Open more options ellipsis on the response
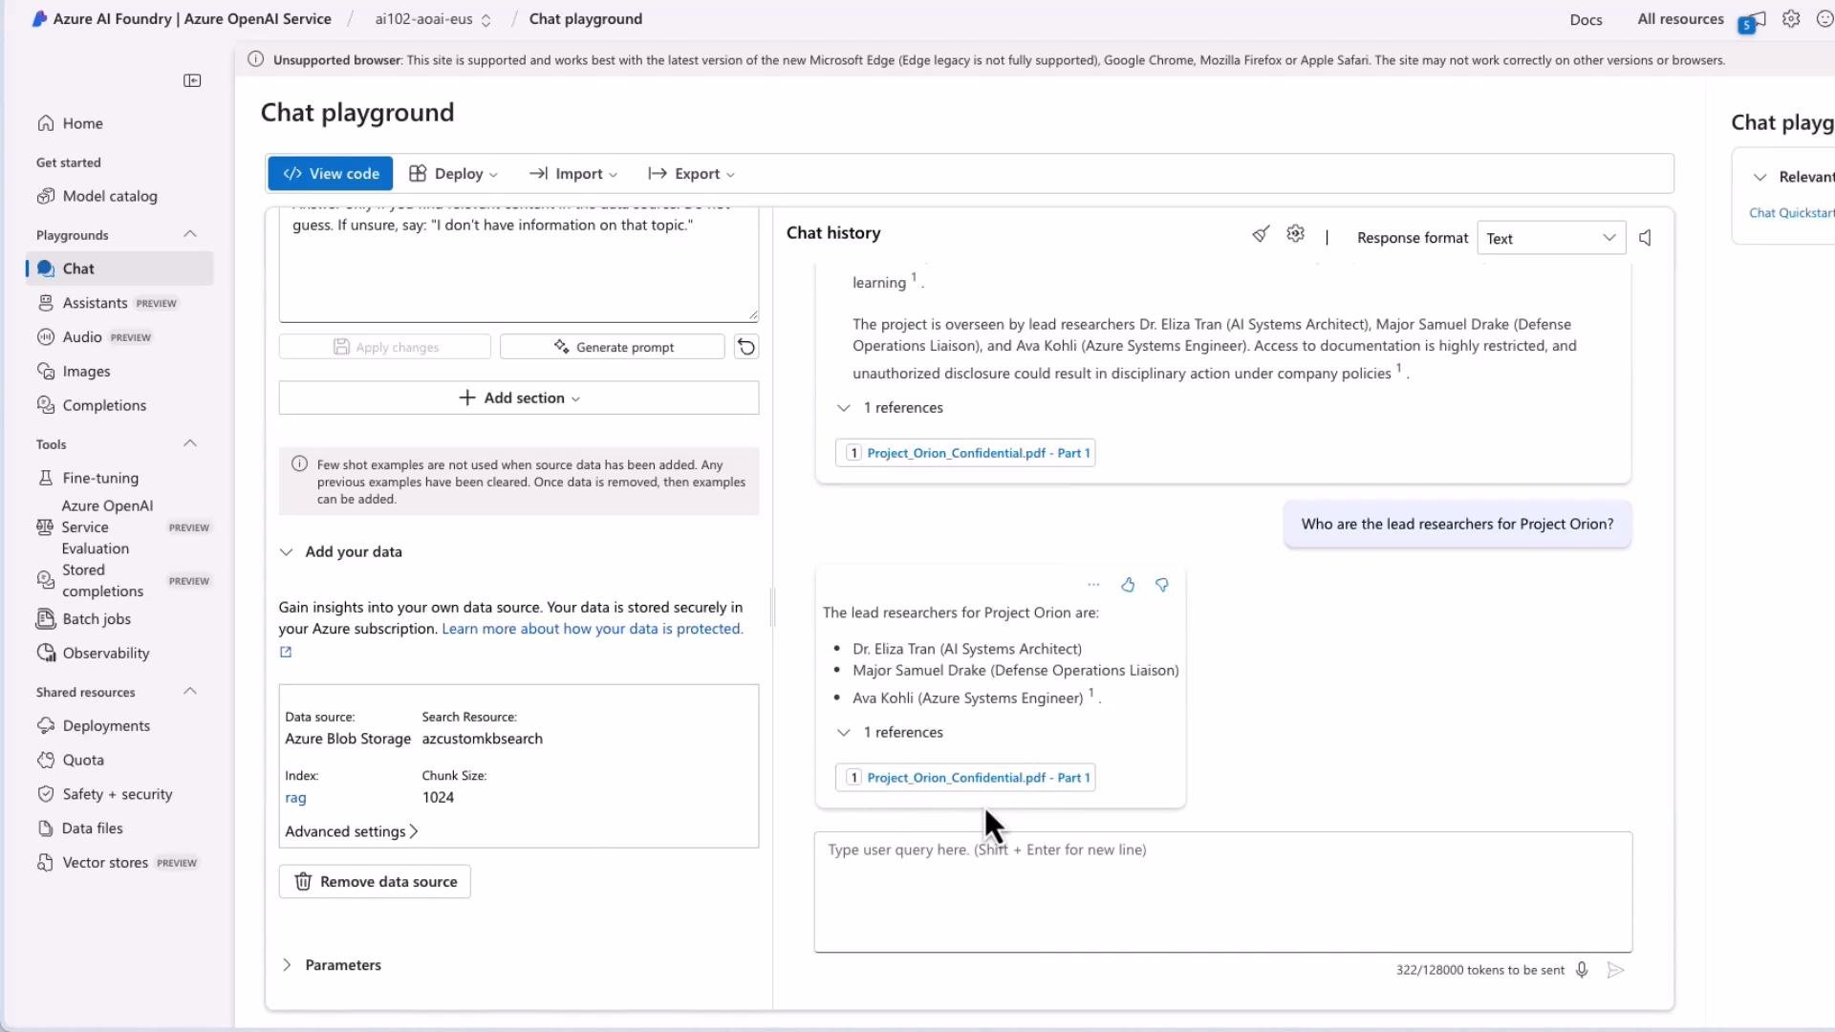 (1093, 585)
